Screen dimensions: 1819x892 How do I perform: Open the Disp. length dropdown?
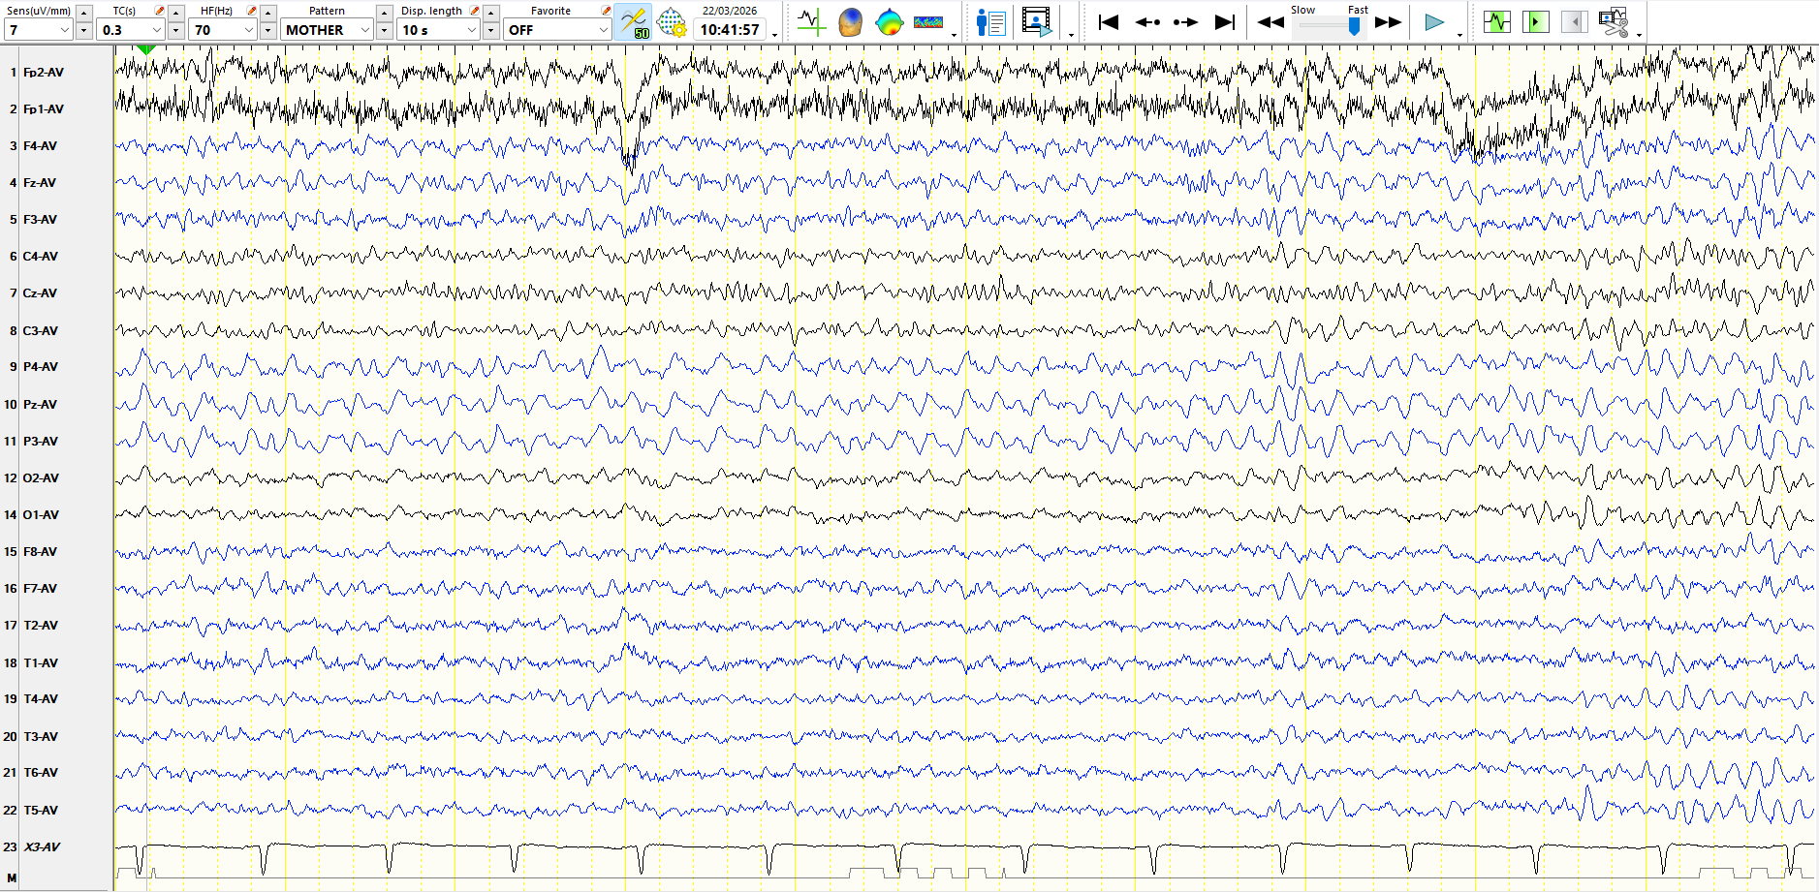coord(439,30)
